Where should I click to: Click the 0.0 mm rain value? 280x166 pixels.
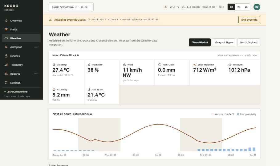pos(166,70)
